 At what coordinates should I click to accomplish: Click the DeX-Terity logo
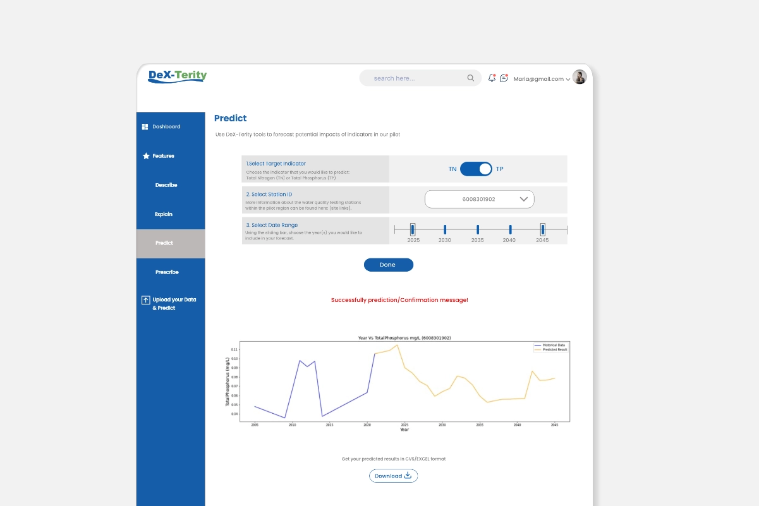[x=178, y=76]
